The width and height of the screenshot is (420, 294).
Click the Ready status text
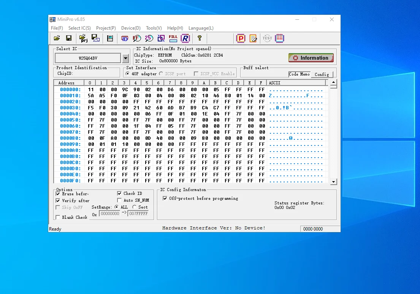coord(55,229)
